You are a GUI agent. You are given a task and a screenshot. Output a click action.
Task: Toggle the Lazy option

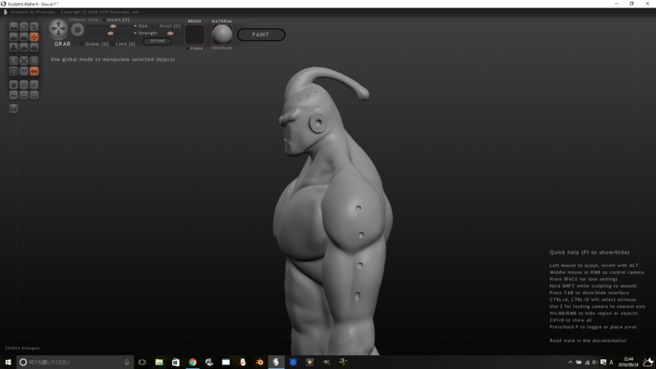point(93,20)
